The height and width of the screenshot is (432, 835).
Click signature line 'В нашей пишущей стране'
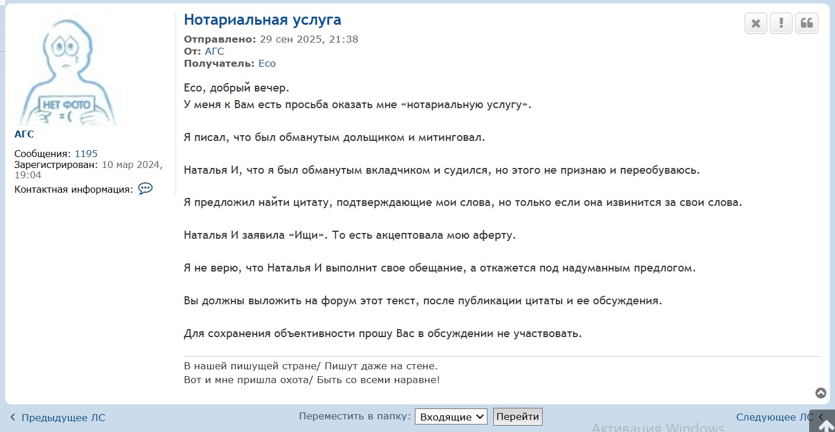point(311,366)
